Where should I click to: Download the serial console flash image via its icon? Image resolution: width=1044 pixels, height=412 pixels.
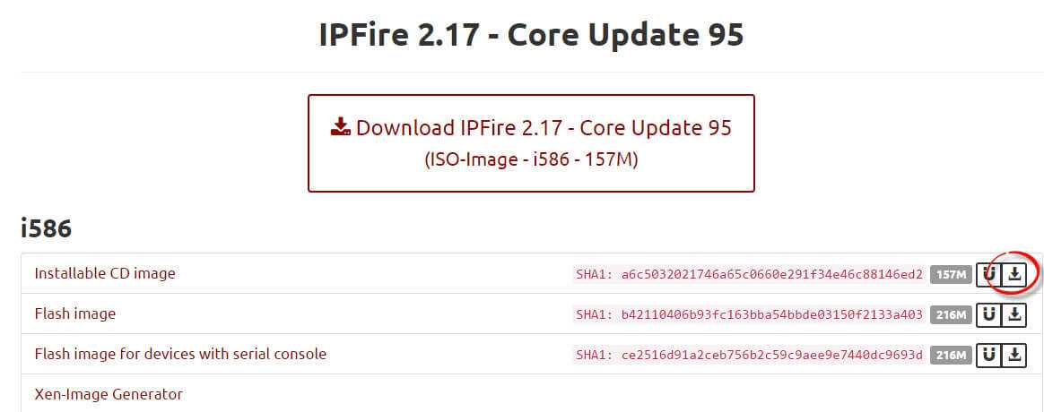coord(1014,355)
